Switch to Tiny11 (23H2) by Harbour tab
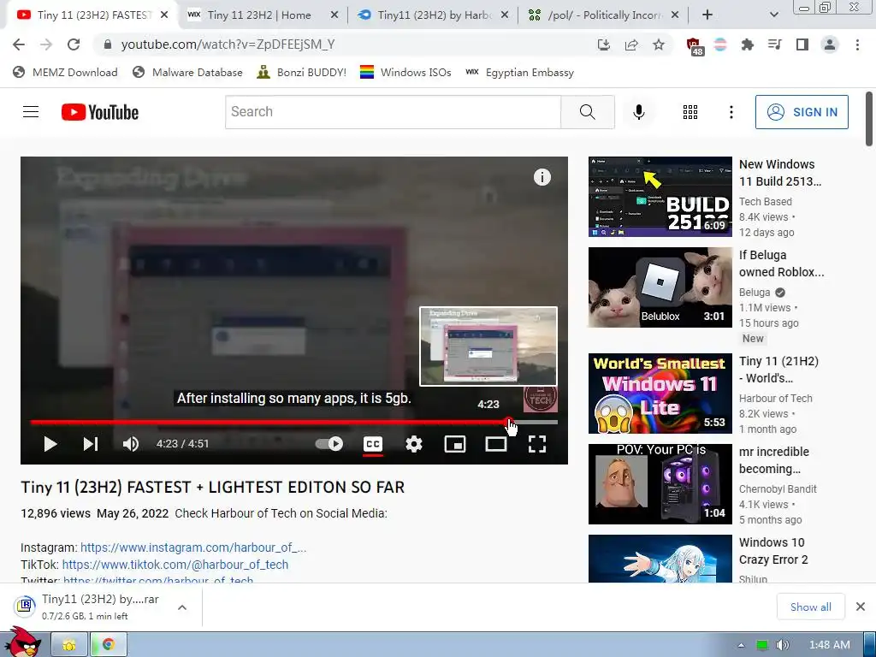876x657 pixels. coord(433,15)
